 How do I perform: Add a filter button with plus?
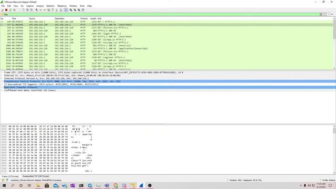click(332, 14)
